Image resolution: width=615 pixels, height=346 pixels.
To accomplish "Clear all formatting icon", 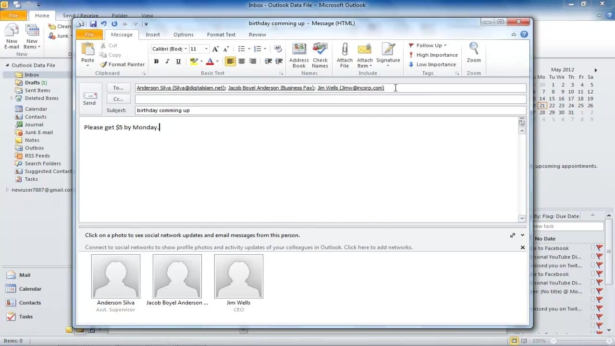I will (x=278, y=49).
